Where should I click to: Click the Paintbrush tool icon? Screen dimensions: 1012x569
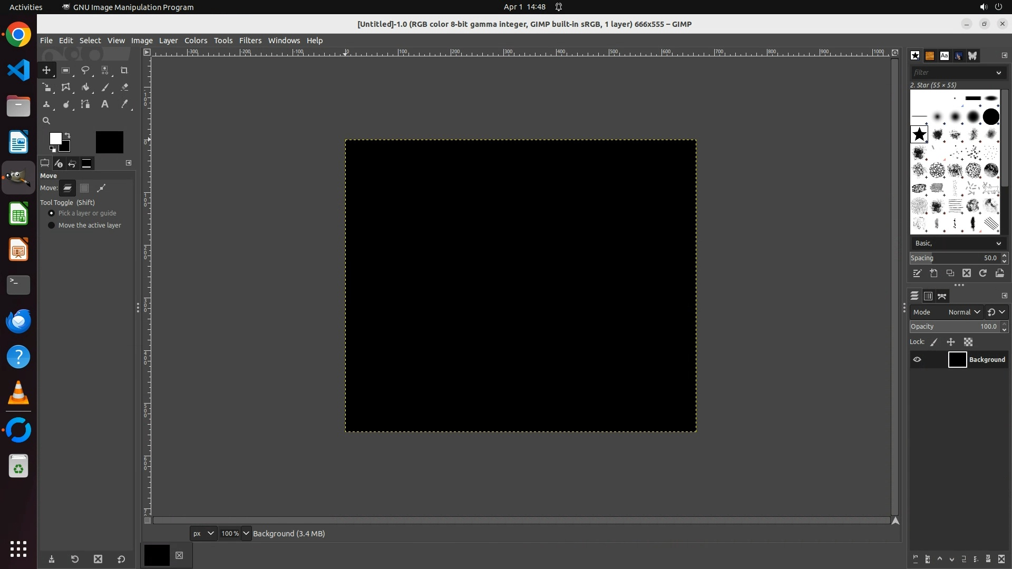point(105,87)
